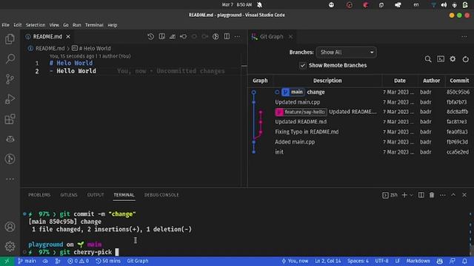Open the remote window indicator in status bar
Viewport: 474px width, 266px height.
pyautogui.click(x=7, y=261)
